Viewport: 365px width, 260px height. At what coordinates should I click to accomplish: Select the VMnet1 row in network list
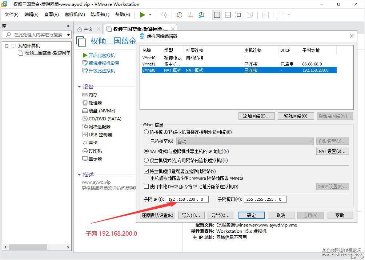[x=239, y=64]
